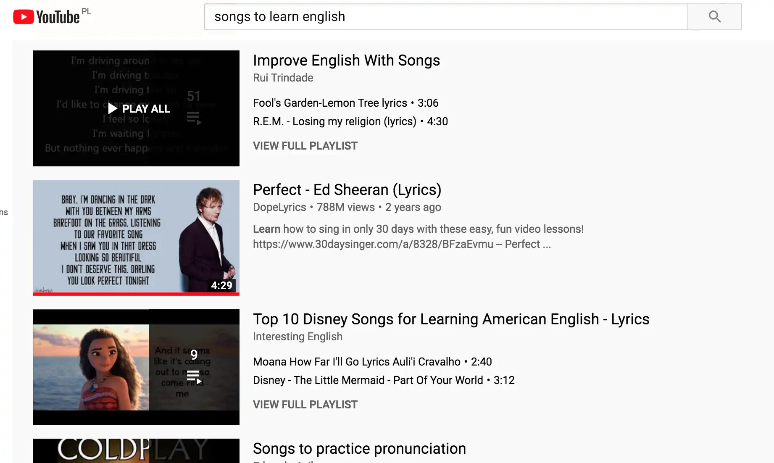Focus the search box containing 'songs to learn english'

coord(446,17)
